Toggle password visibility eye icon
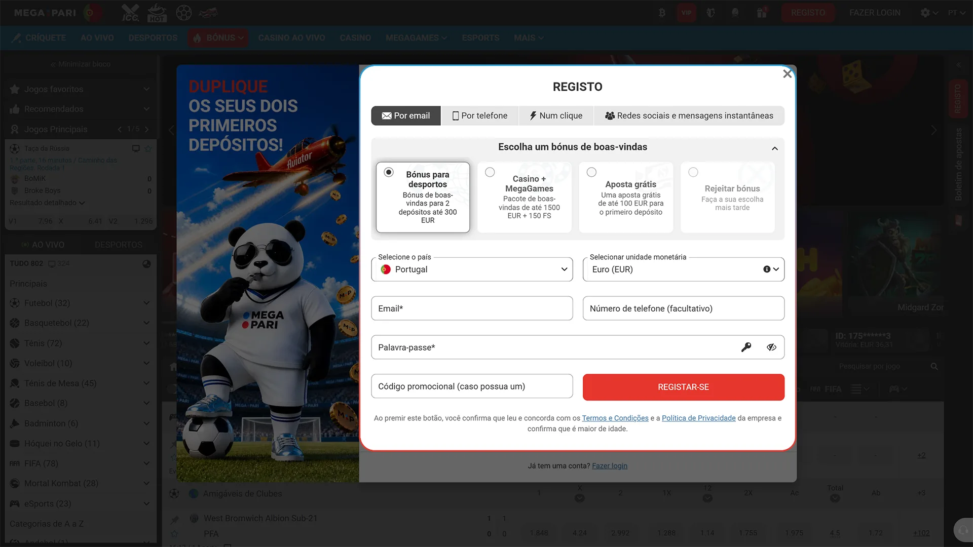 pos(771,347)
